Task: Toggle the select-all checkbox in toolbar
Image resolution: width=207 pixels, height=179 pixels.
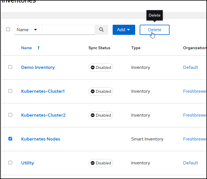Action: (8, 30)
